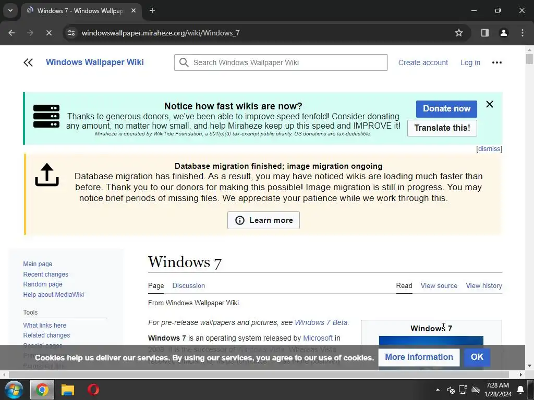This screenshot has width=534, height=400.
Task: Click the network icon in the system tray
Action: pos(463,390)
